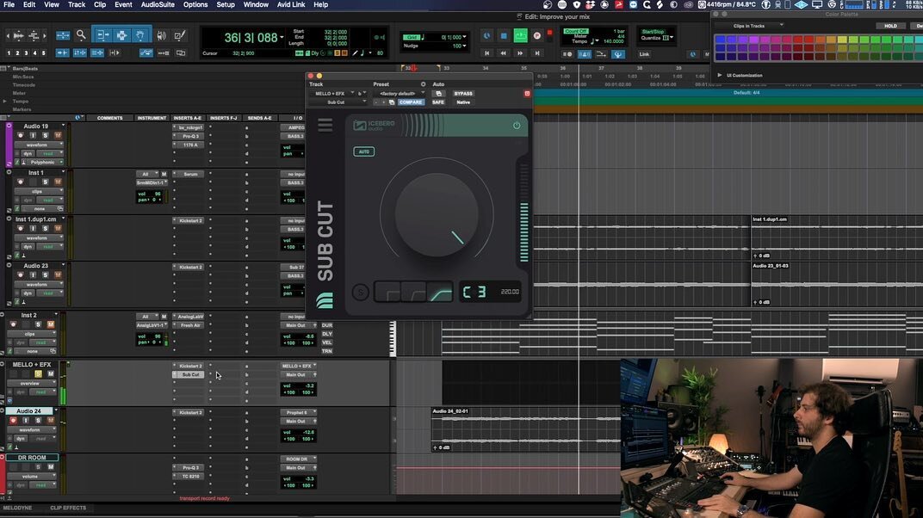
Task: Click the C 3 note display
Action: click(x=474, y=293)
